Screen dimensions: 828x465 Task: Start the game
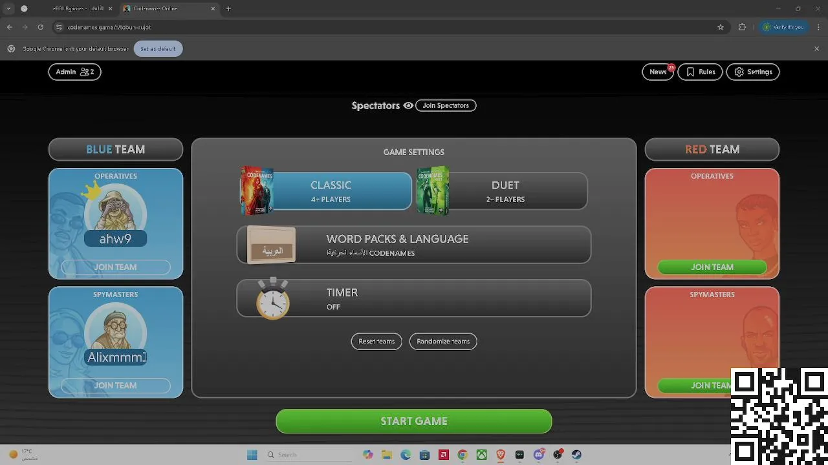414,421
